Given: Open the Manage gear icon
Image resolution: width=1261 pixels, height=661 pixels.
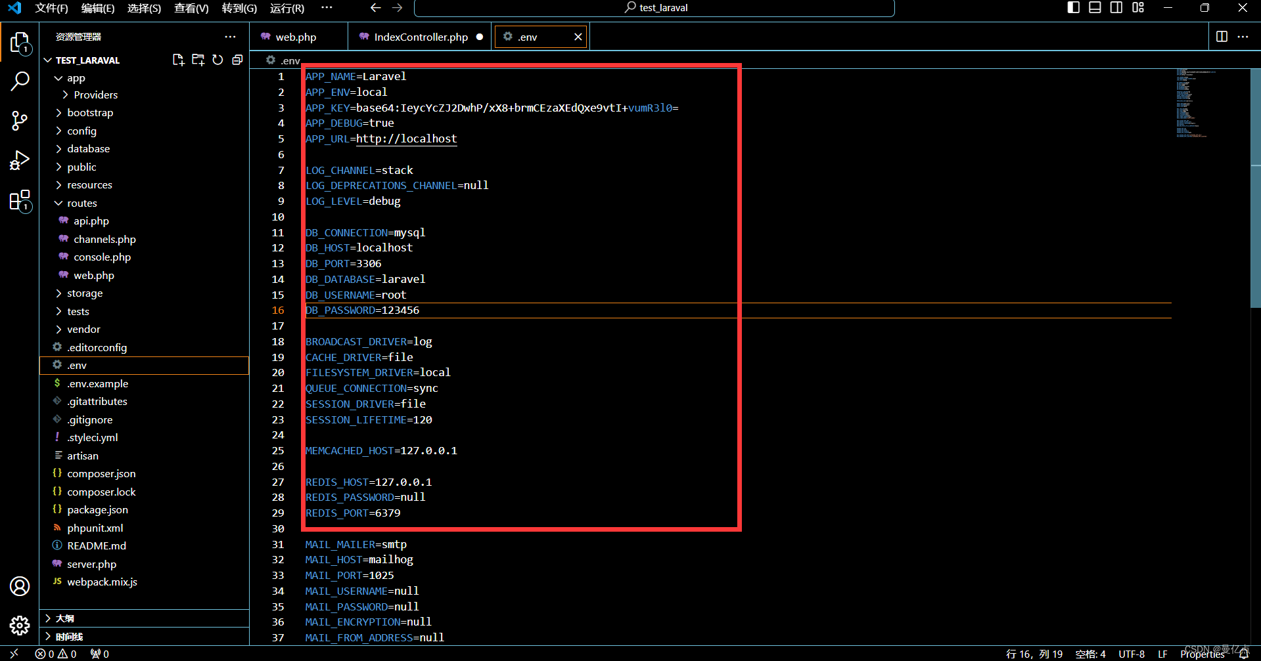Looking at the screenshot, I should point(20,626).
